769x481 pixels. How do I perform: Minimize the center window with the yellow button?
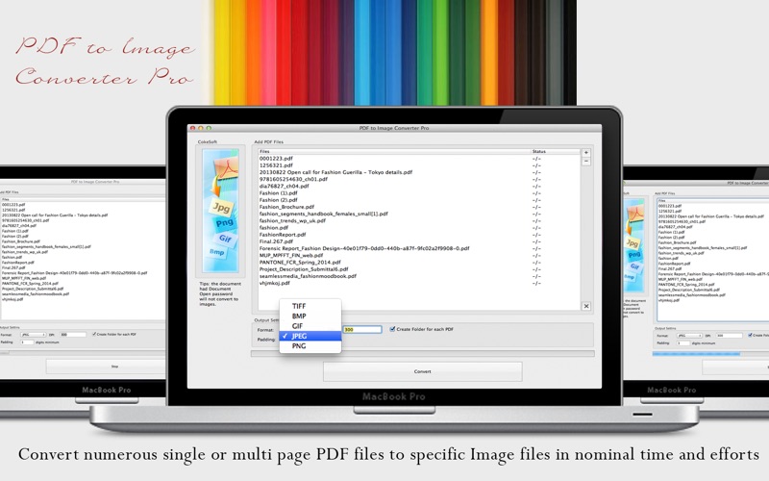pos(201,128)
